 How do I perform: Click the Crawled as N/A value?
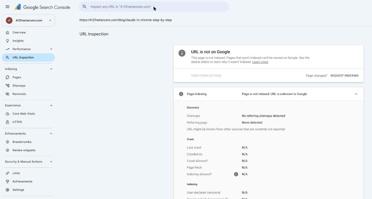pyautogui.click(x=245, y=154)
